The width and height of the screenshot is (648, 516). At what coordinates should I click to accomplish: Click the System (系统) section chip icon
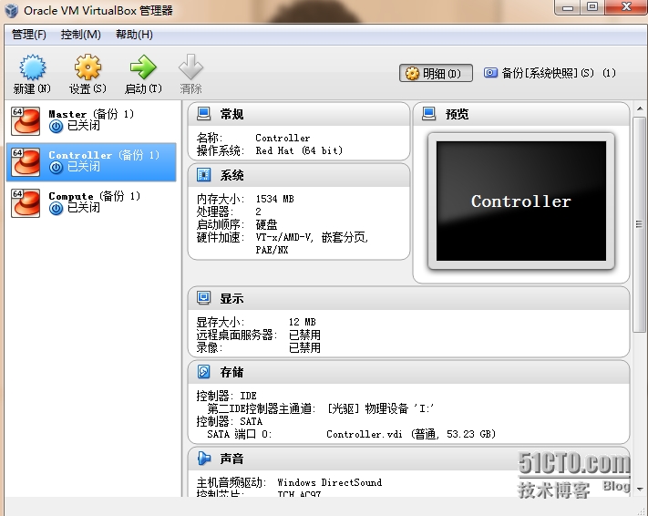point(203,175)
